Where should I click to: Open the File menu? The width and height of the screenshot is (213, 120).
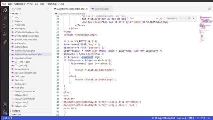point(4,4)
